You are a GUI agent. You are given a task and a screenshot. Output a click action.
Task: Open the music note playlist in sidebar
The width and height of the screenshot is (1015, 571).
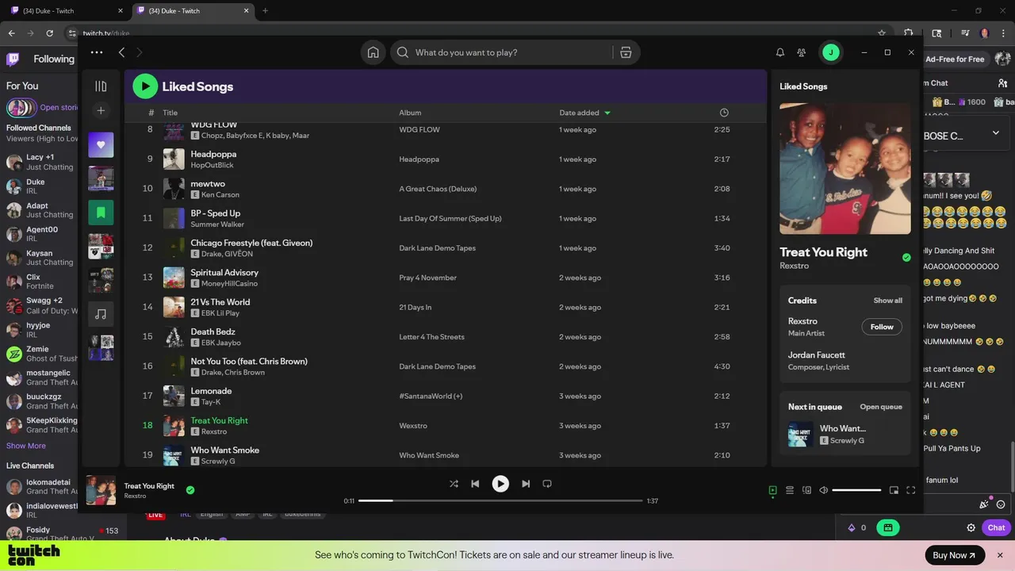pyautogui.click(x=101, y=314)
